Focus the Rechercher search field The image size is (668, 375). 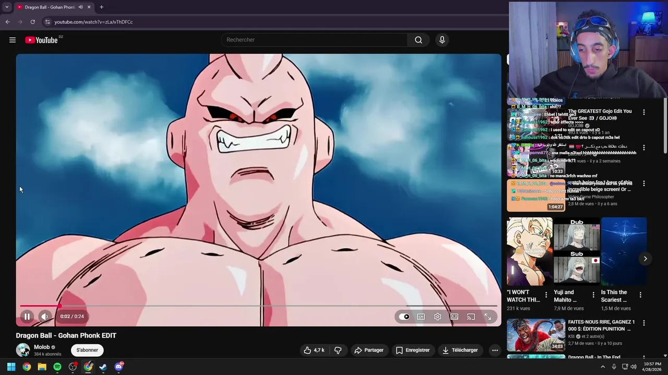coord(315,40)
